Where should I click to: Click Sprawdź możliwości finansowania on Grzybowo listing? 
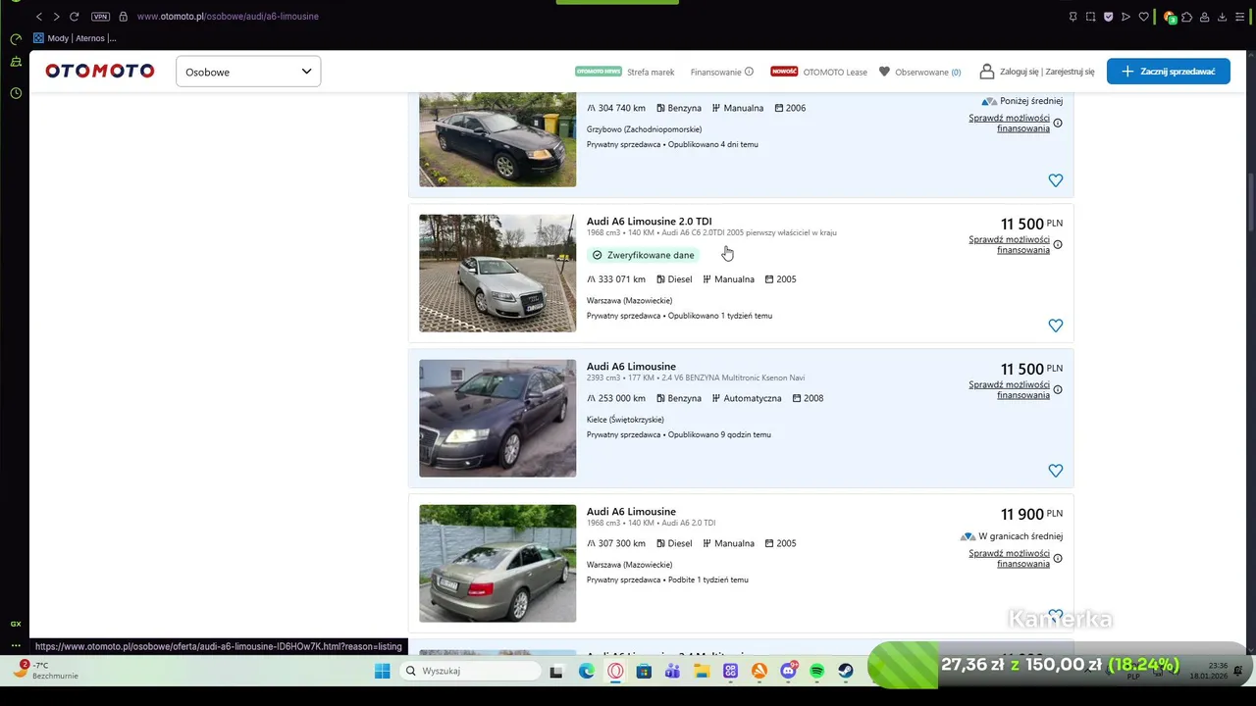pyautogui.click(x=1009, y=123)
